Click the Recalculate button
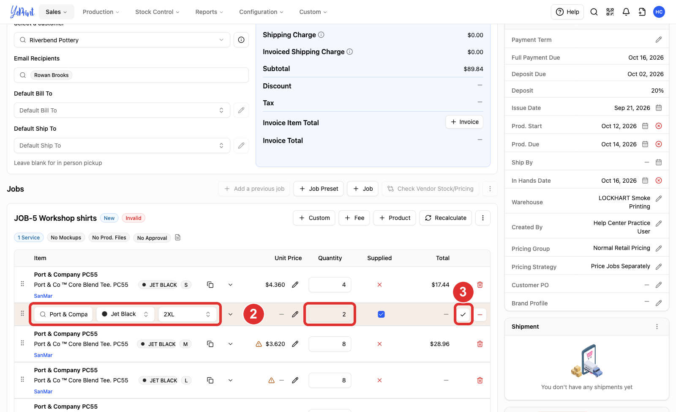Screen dimensions: 676x412 [x=446, y=218]
